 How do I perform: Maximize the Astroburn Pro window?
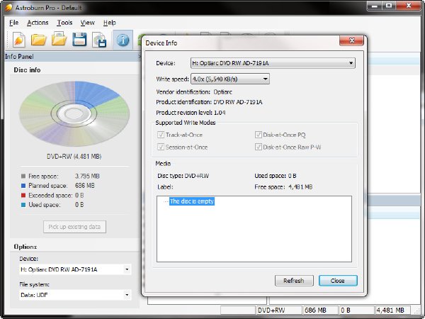coord(389,6)
